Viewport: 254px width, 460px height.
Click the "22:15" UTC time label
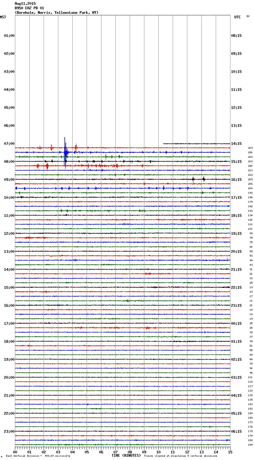[236, 288]
